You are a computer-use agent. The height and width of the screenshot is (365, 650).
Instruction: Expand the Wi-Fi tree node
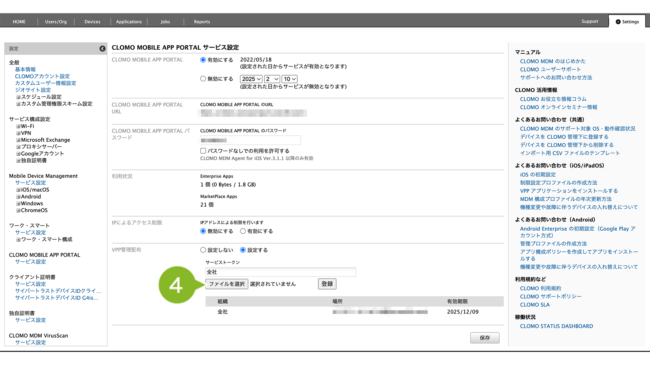18,126
